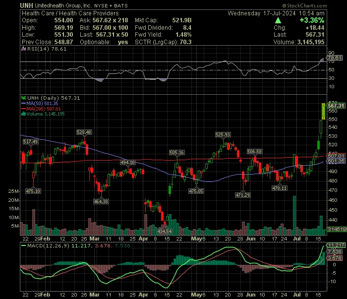Click the green up-arrow beside +3.36%
The width and height of the screenshot is (347, 299).
278,21
